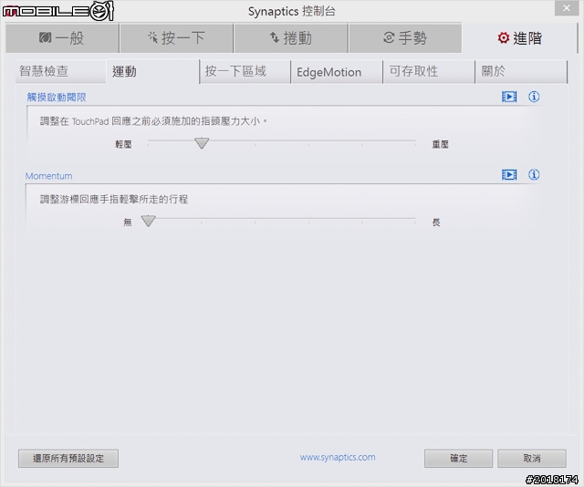Click the Momentum slider thumb
584x487 pixels.
pyautogui.click(x=148, y=221)
